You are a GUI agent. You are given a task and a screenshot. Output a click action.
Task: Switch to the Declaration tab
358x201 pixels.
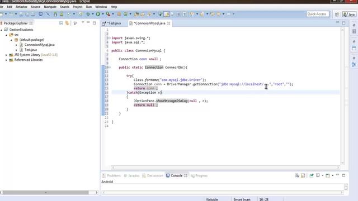coord(153,175)
